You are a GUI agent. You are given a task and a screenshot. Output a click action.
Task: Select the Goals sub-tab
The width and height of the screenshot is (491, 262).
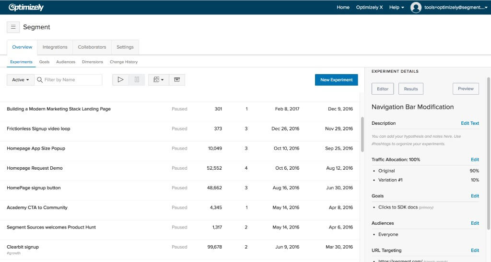(x=44, y=62)
